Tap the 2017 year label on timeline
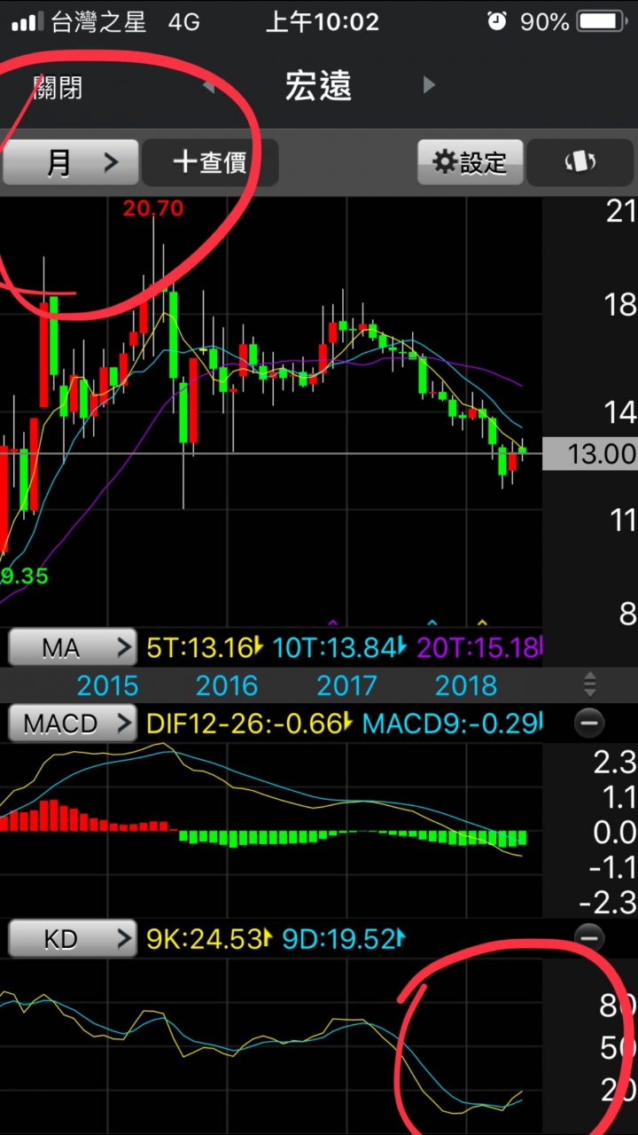638x1135 pixels. point(346,685)
